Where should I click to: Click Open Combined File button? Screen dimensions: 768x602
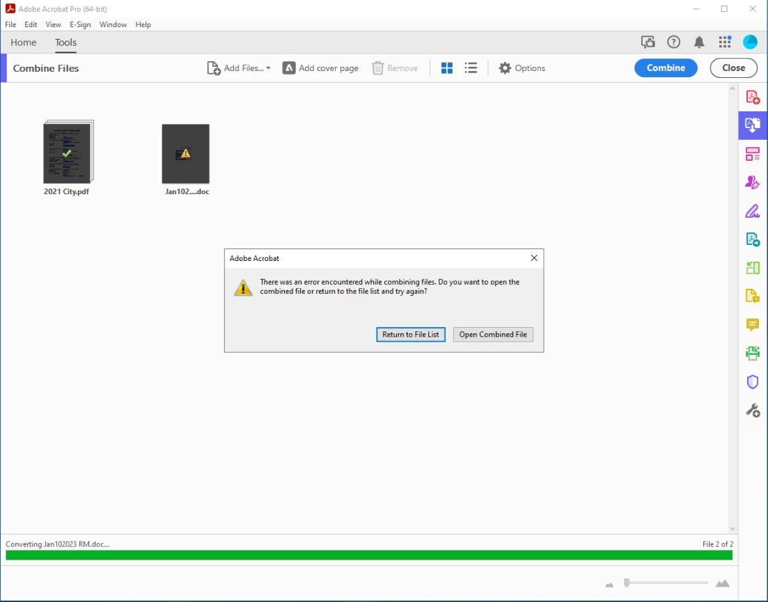click(493, 334)
